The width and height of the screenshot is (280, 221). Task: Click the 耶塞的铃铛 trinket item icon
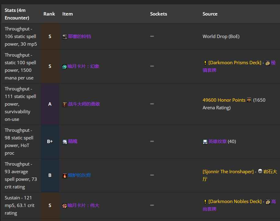click(65, 37)
